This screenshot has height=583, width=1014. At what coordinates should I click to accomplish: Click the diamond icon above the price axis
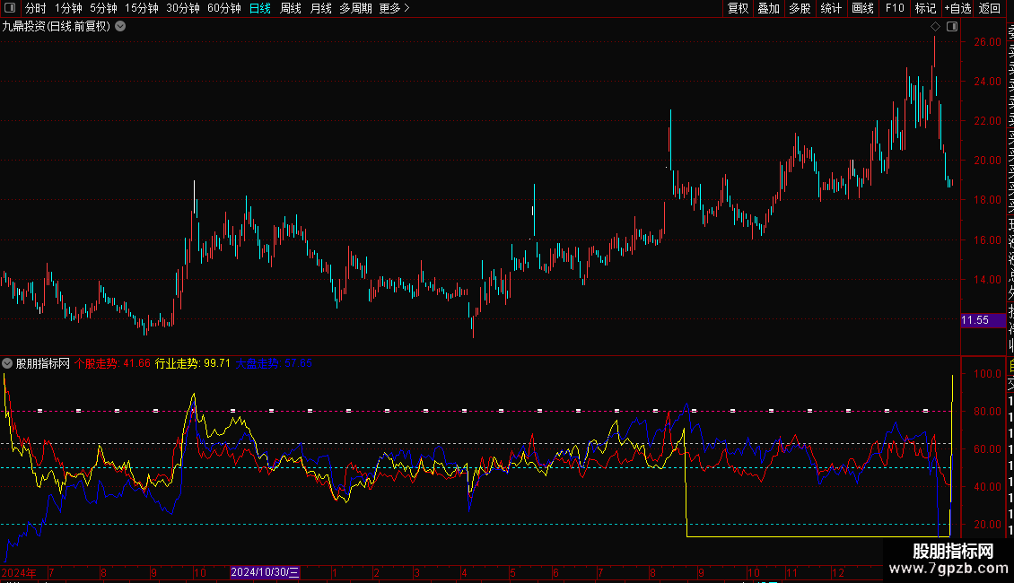tap(935, 27)
